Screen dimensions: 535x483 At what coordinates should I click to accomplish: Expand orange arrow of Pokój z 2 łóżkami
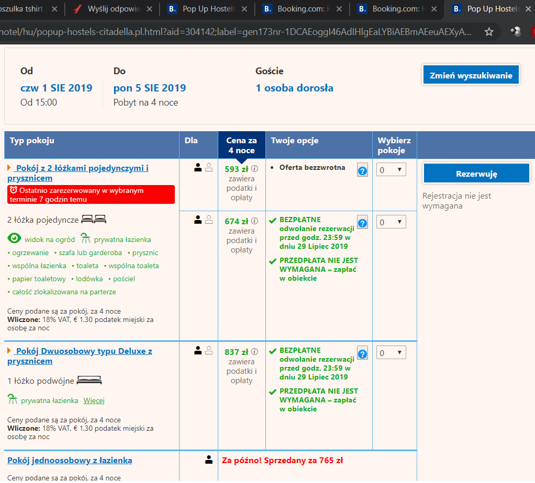(9, 168)
